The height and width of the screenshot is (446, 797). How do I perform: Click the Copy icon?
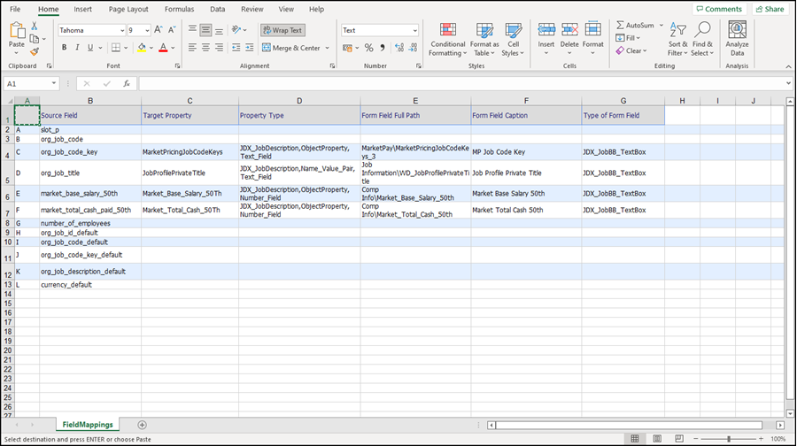pyautogui.click(x=34, y=39)
